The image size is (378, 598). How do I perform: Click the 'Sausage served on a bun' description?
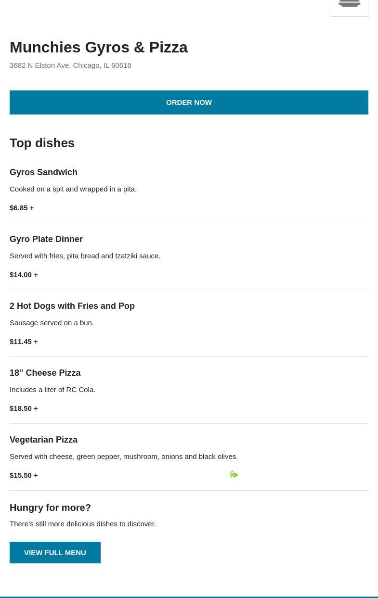[x=52, y=322]
